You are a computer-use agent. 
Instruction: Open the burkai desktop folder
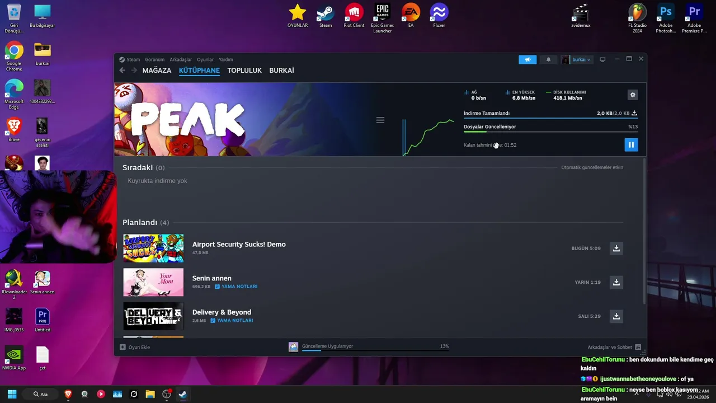(x=43, y=54)
